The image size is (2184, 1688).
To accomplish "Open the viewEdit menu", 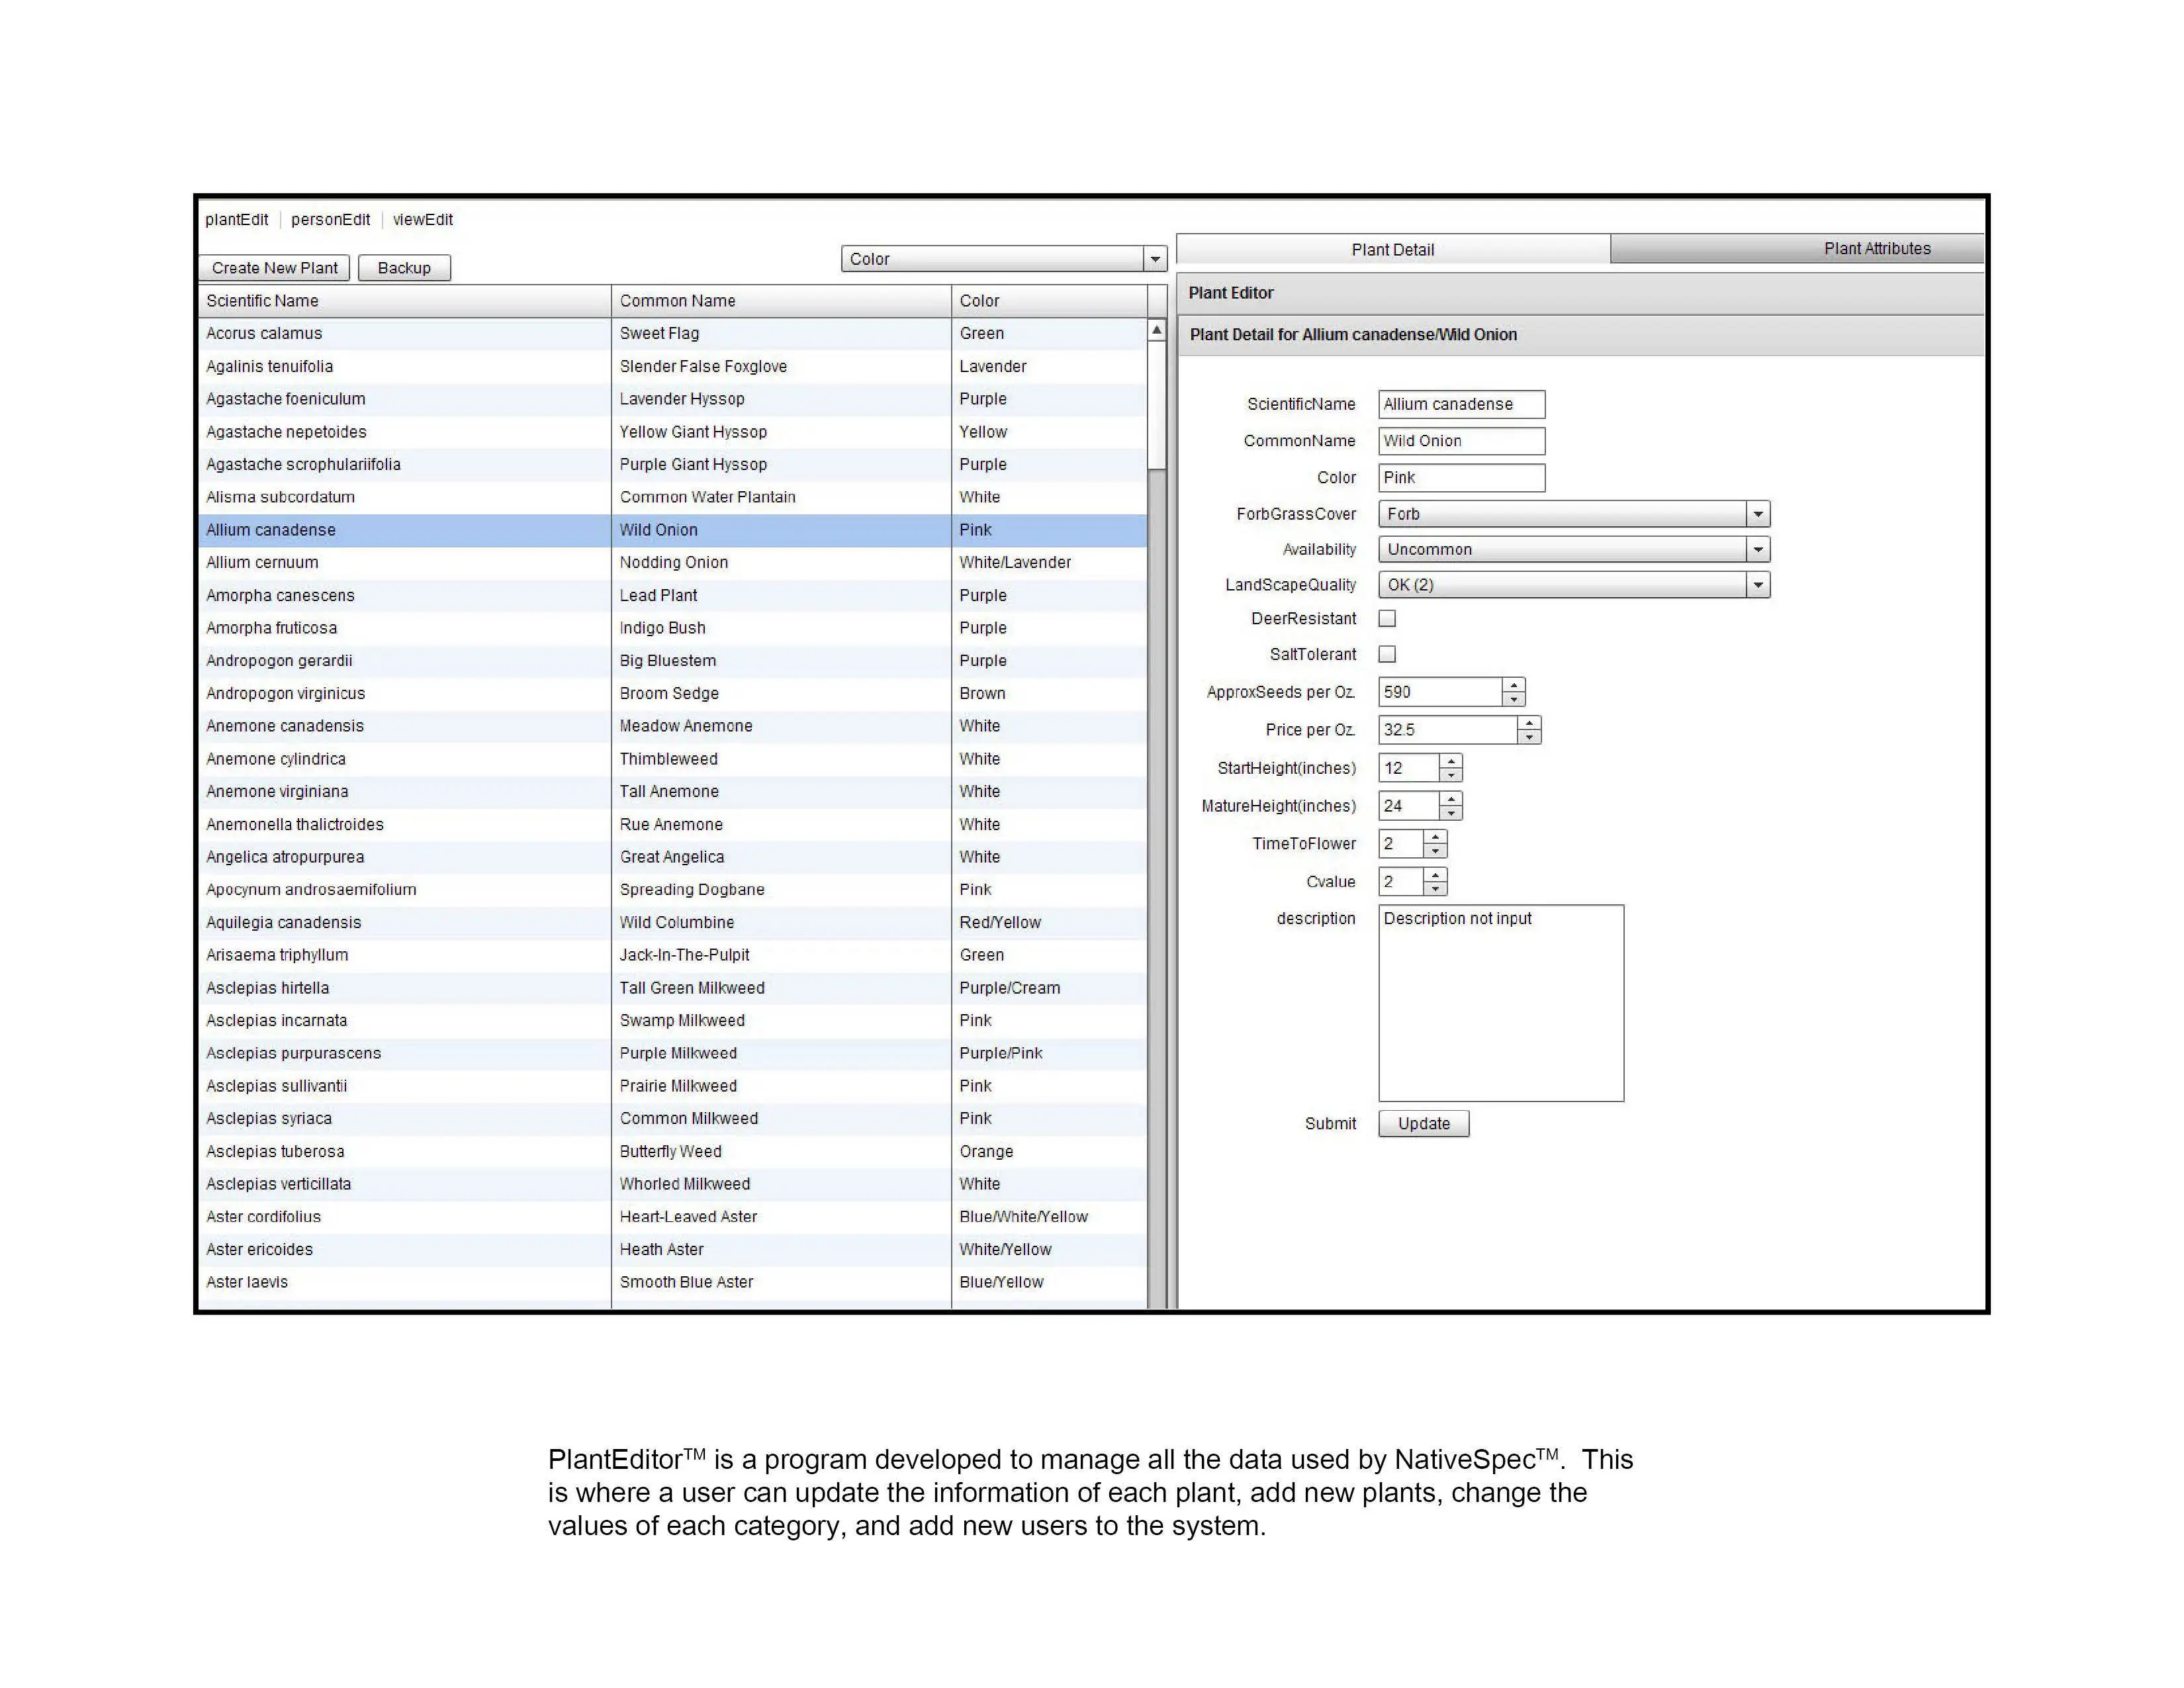I will [422, 220].
